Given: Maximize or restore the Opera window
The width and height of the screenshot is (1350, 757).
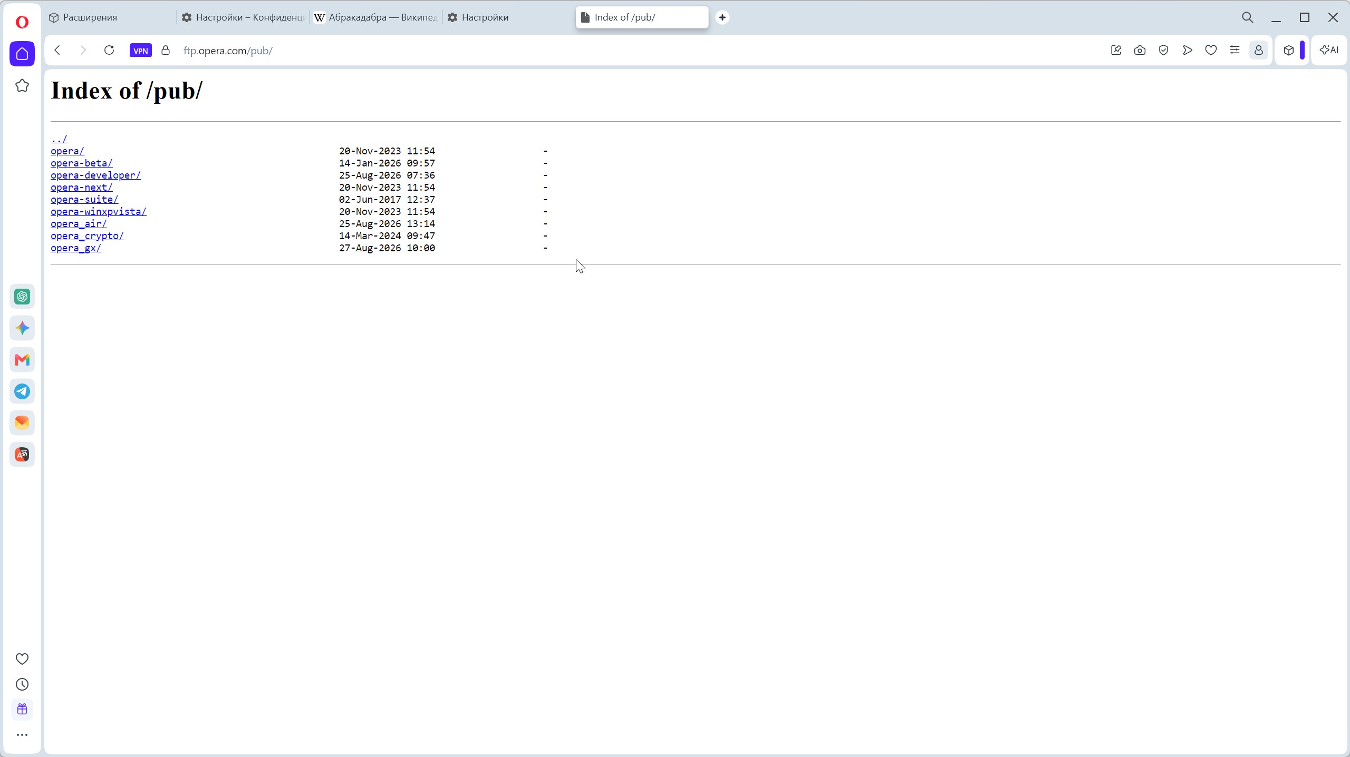Looking at the screenshot, I should pos(1305,17).
